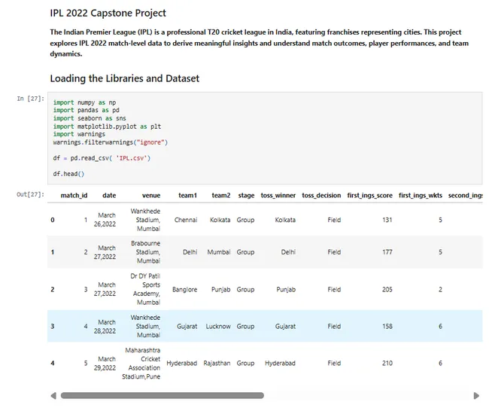Click the Maharashtra Cricket Association Stadium cell
Screen dimensions: 489x411
[x=141, y=364]
